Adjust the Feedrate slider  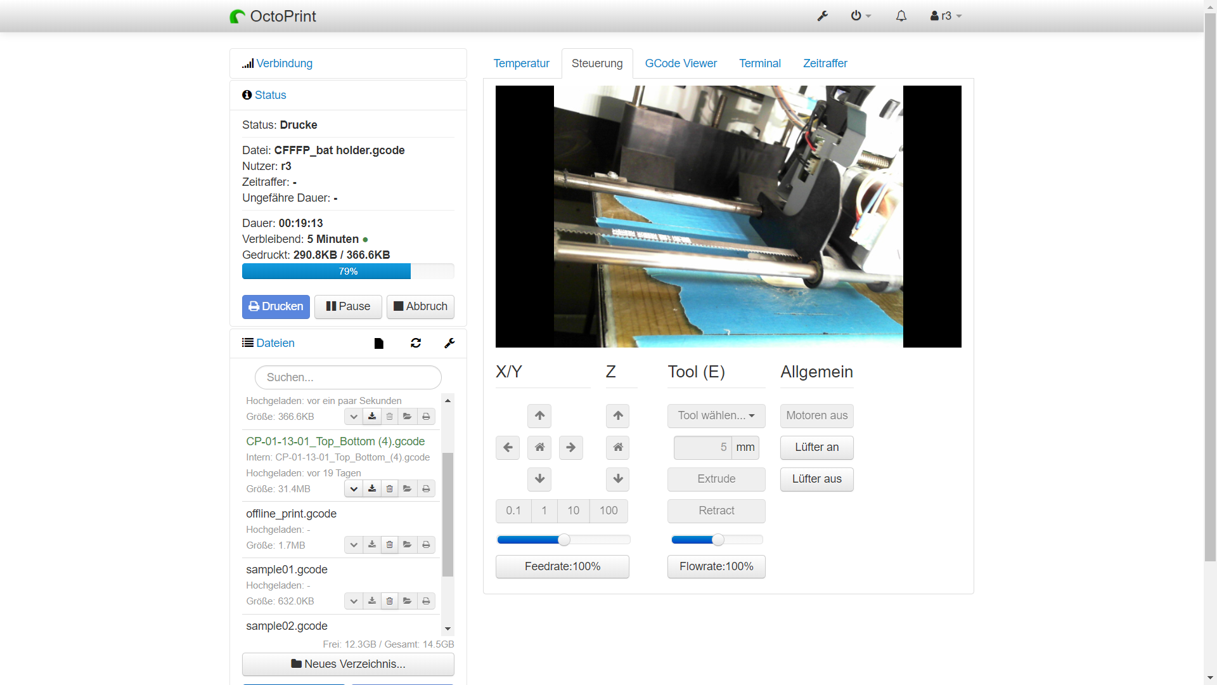tap(563, 540)
